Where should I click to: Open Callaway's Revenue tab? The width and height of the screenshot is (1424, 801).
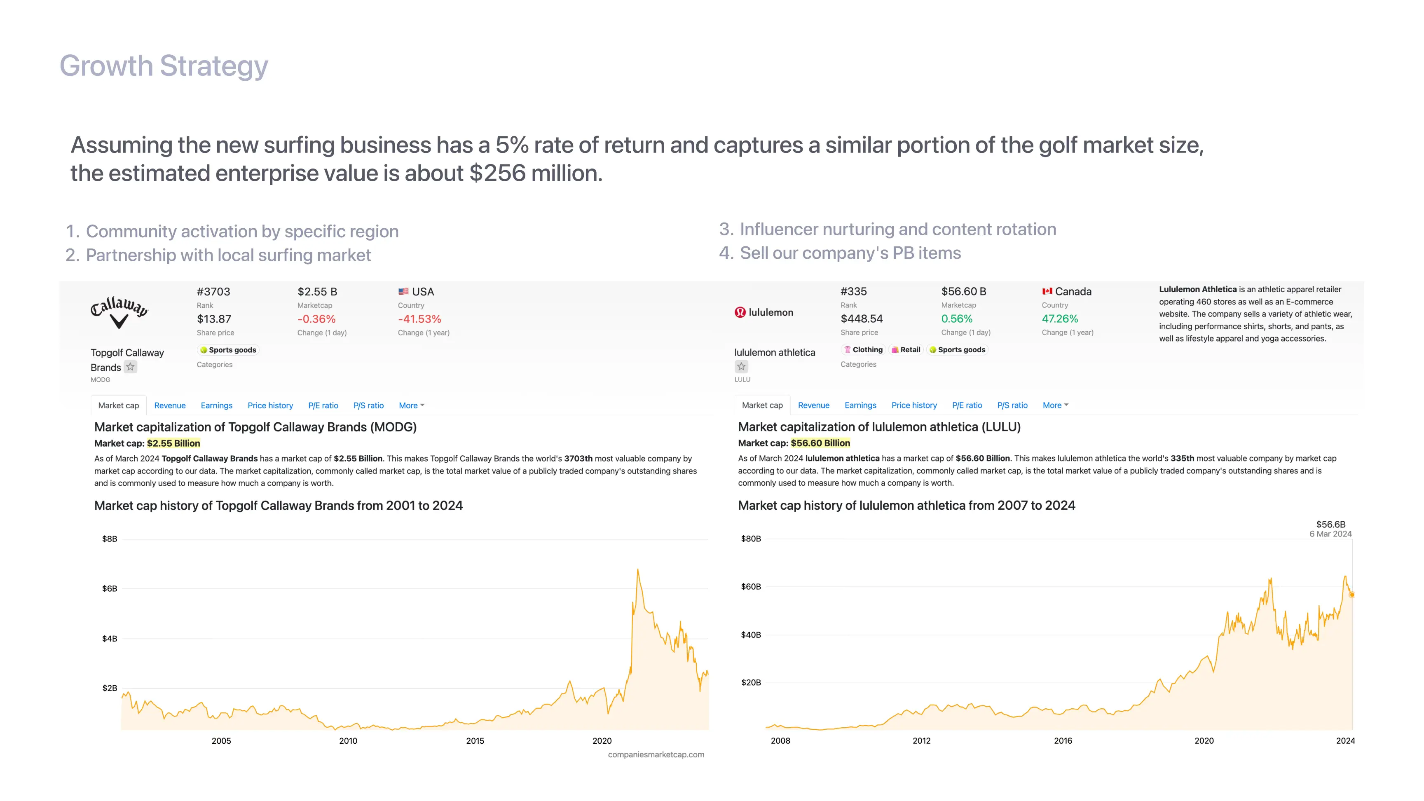point(170,405)
